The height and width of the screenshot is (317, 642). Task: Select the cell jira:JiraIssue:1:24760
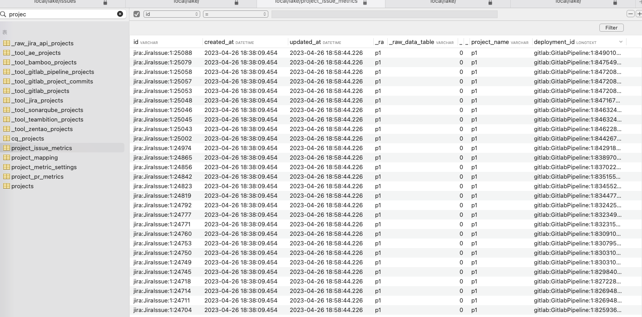[x=163, y=234]
